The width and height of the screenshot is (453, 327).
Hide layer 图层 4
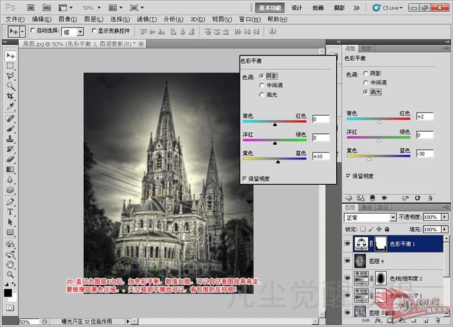tap(347, 261)
